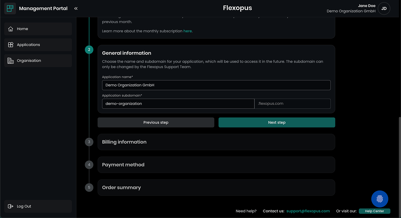Go to step 2 circle marker
401x218 pixels.
pos(89,50)
